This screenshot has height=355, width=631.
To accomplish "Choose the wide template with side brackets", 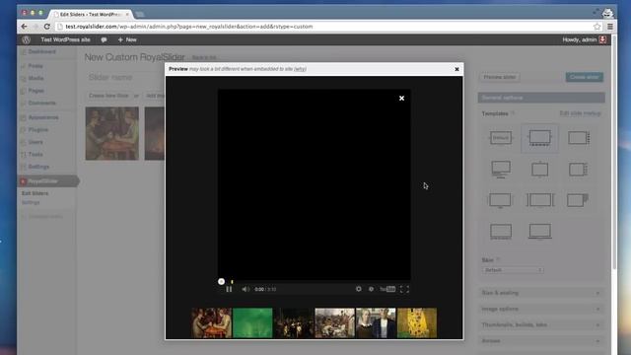I will (x=539, y=199).
